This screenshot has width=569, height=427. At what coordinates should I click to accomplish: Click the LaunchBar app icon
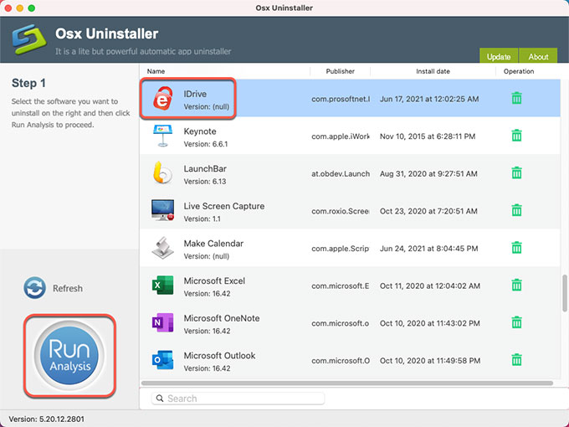pos(162,172)
